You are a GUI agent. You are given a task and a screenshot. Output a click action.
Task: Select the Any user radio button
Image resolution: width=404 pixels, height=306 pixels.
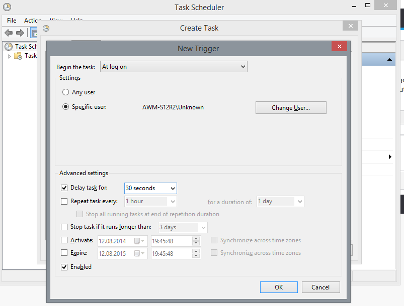pyautogui.click(x=65, y=92)
